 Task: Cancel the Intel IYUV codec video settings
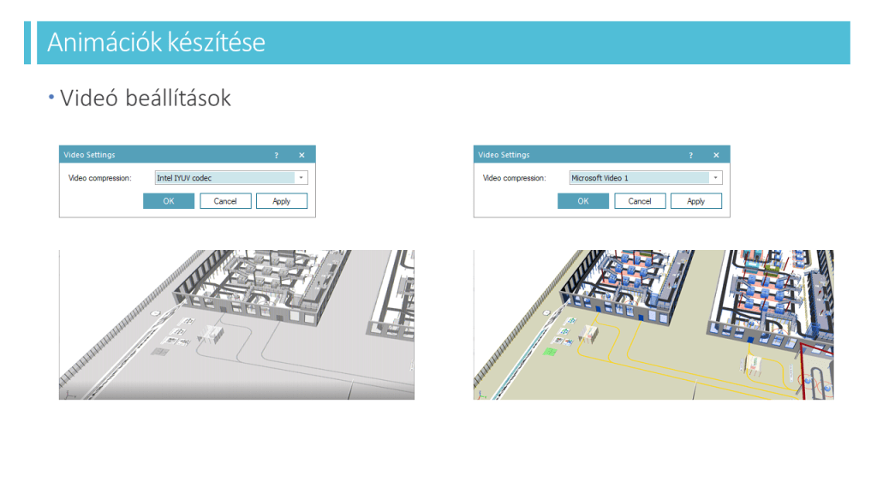(225, 201)
